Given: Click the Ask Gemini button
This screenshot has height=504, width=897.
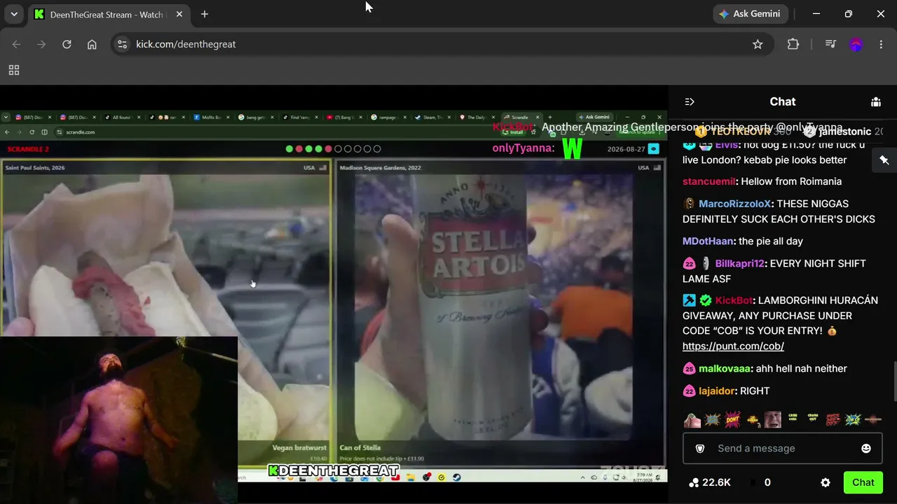Looking at the screenshot, I should pos(751,14).
